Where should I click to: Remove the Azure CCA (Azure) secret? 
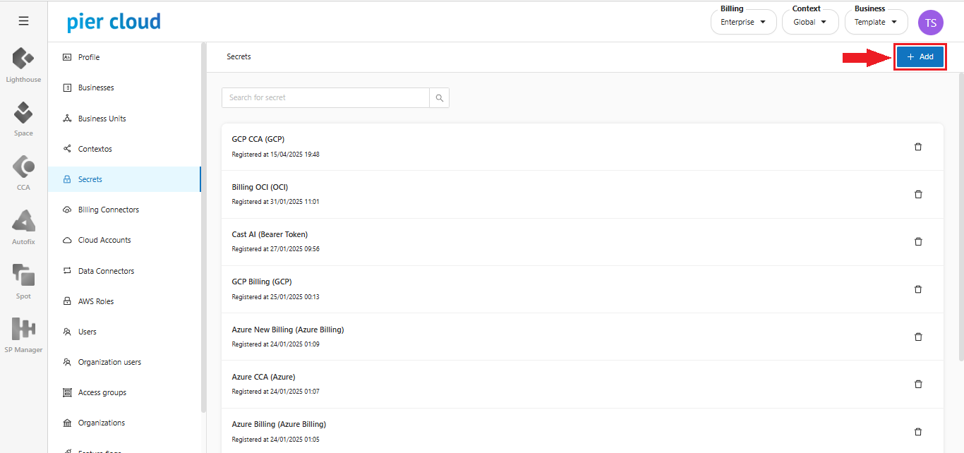pyautogui.click(x=918, y=384)
